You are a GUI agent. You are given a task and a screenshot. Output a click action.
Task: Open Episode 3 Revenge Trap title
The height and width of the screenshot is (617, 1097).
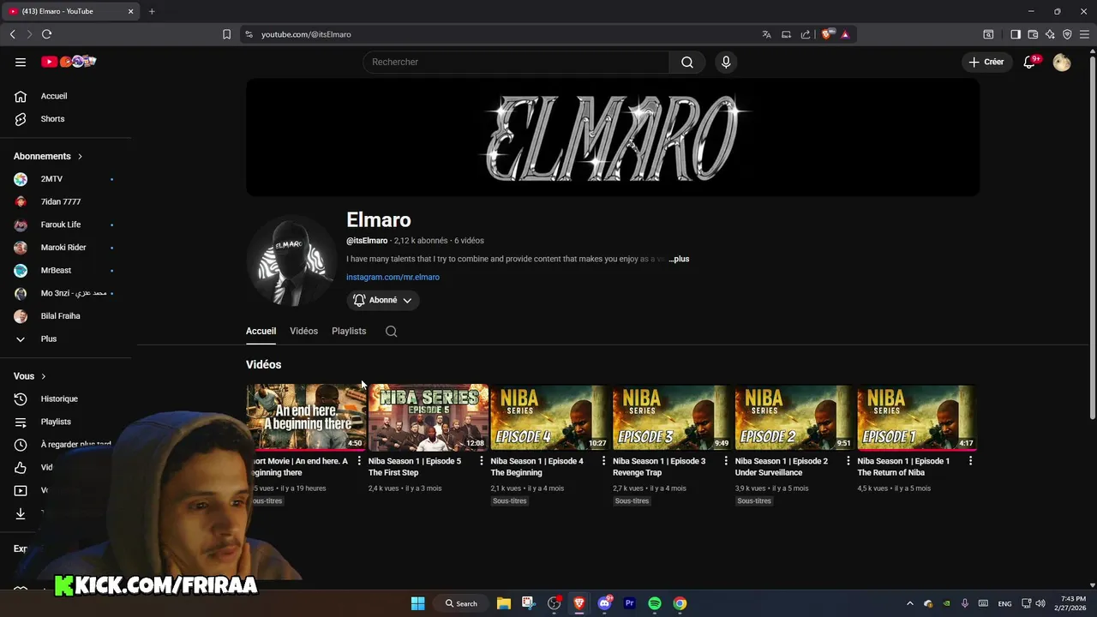[659, 467]
